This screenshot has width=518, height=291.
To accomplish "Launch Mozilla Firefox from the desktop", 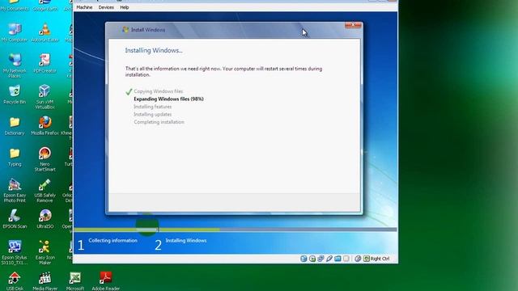I will [45, 126].
